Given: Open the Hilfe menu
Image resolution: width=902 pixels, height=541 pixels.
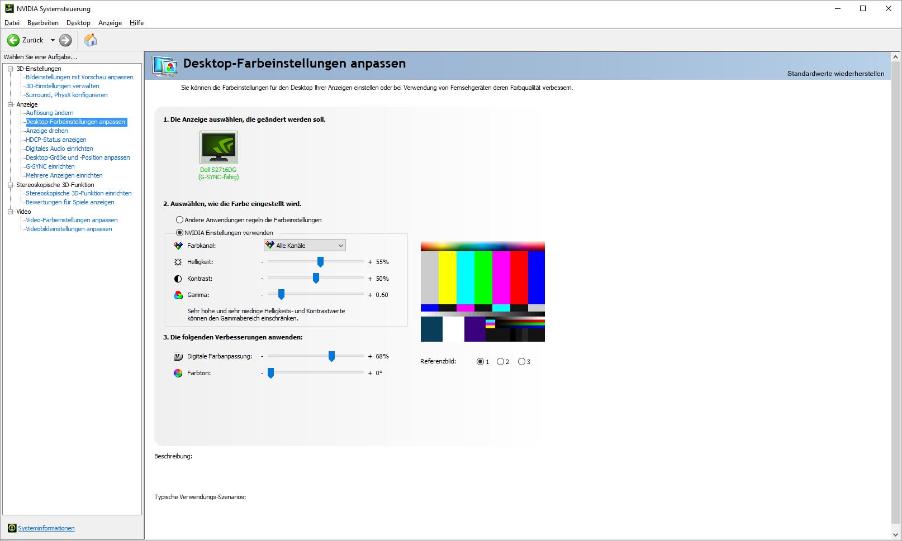Looking at the screenshot, I should tap(136, 23).
